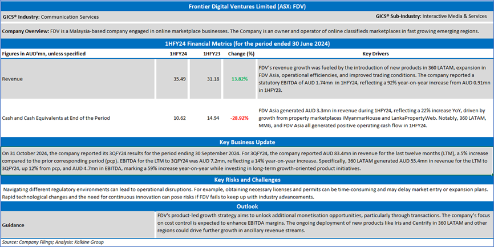Click the red -28.92% change value
This screenshot has width=494, height=247.
point(240,118)
